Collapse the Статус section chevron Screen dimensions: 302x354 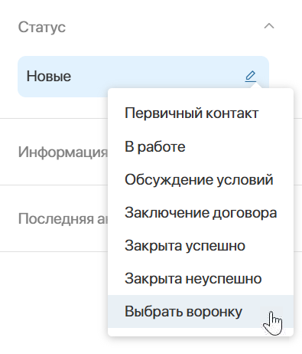click(x=269, y=26)
